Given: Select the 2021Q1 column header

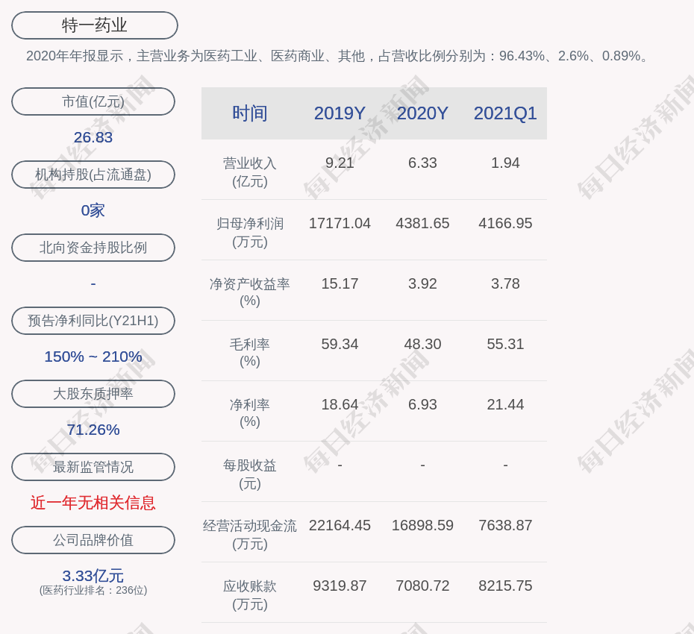Looking at the screenshot, I should tap(505, 113).
